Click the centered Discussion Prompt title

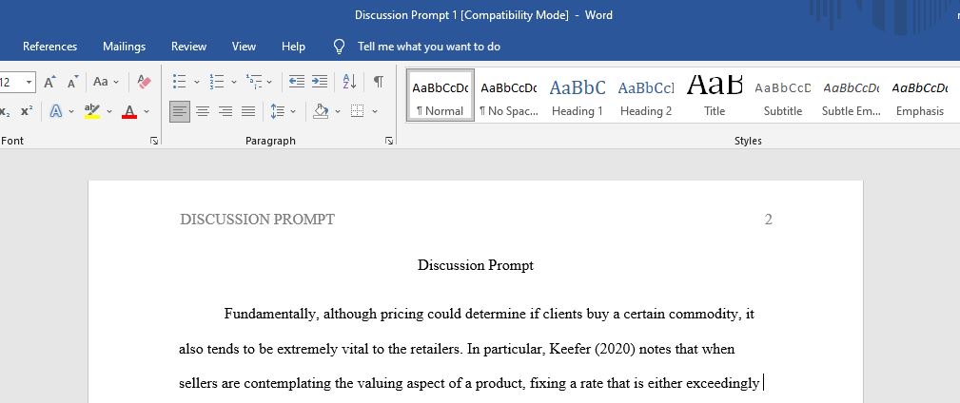(x=476, y=265)
